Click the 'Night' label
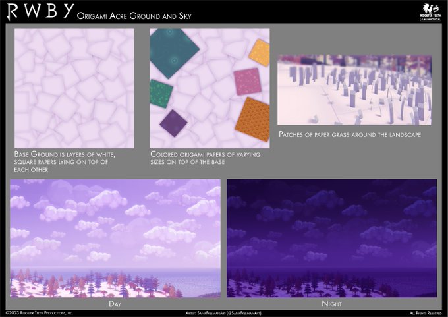This screenshot has height=317, width=448. (x=331, y=304)
